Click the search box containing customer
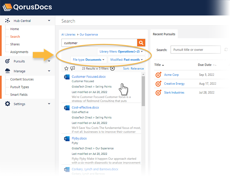This screenshot has height=177, width=230. click(99, 43)
